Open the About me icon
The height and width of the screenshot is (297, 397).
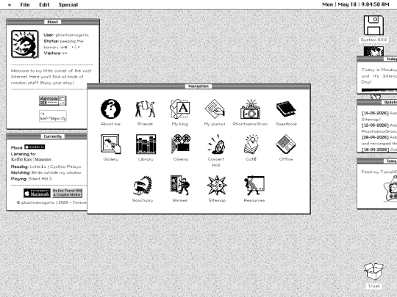pos(110,109)
